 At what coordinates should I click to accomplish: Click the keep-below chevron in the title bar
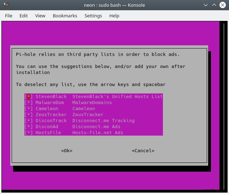point(206,5)
